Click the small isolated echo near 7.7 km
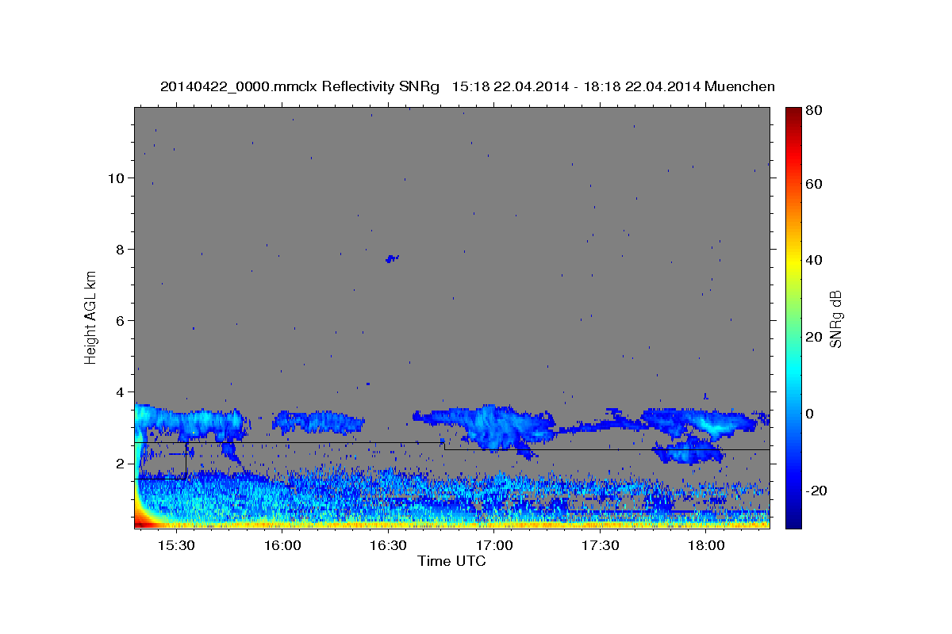 pyautogui.click(x=391, y=258)
